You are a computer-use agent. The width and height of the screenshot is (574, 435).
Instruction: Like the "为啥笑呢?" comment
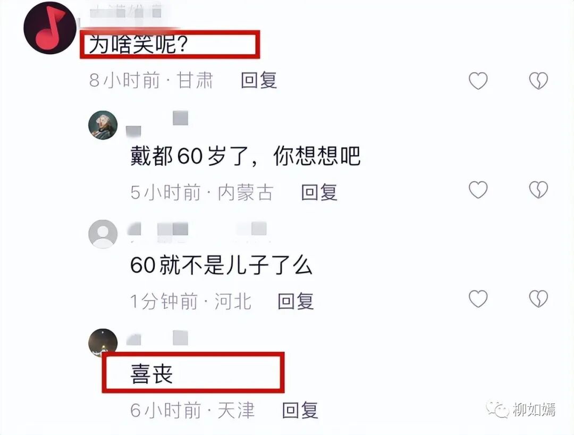[478, 80]
